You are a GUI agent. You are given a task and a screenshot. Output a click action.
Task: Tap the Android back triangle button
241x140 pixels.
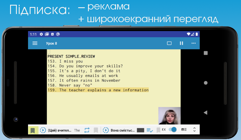coord(205,113)
